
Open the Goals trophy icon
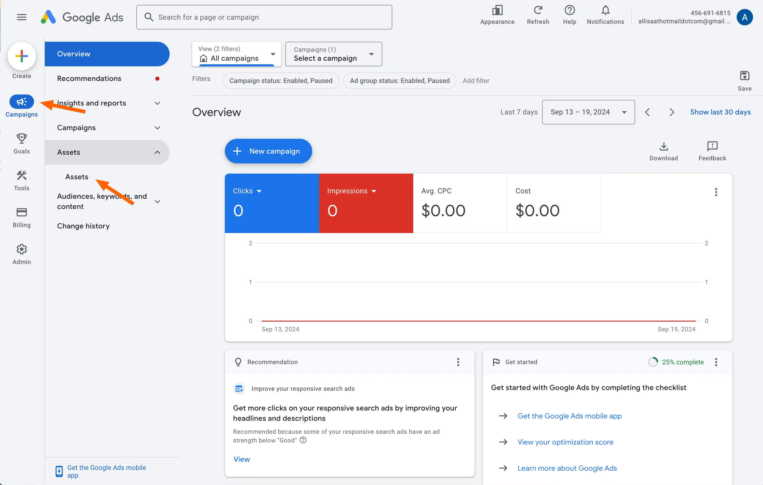[x=21, y=139]
